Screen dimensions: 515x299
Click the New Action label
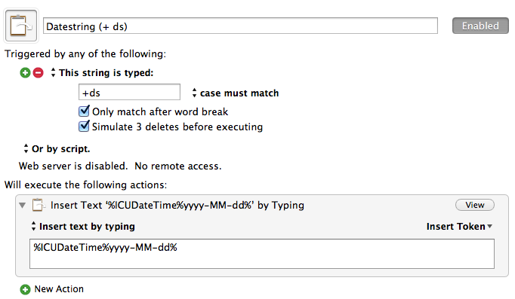click(59, 289)
